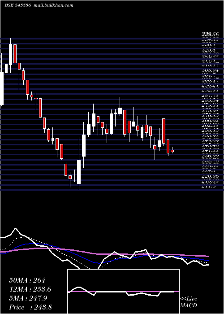Open the mail.bullkhan.com watermark text

pos(53,5)
